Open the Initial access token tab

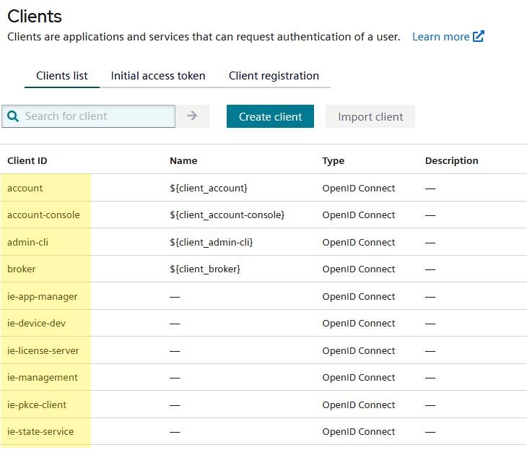pyautogui.click(x=158, y=76)
